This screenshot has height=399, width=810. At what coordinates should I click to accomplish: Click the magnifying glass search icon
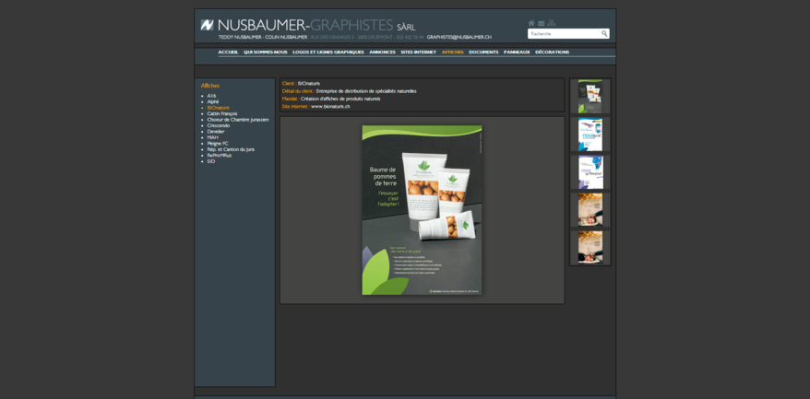(604, 33)
